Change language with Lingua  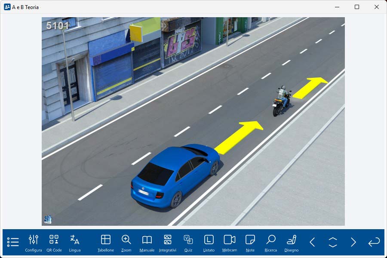click(x=74, y=243)
